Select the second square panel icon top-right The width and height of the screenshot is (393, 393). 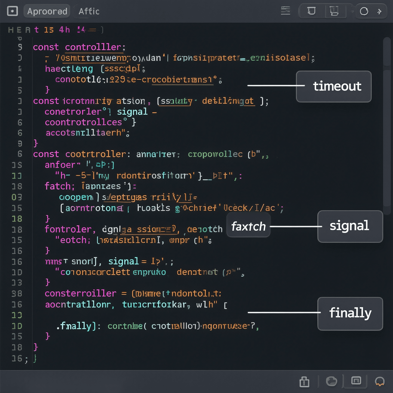click(334, 11)
